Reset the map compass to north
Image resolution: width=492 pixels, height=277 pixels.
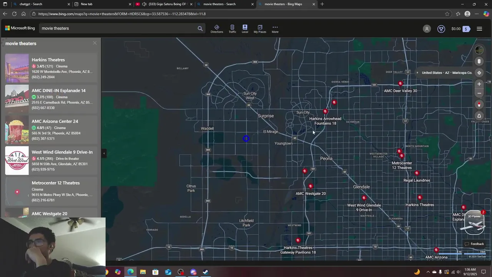pos(479,105)
